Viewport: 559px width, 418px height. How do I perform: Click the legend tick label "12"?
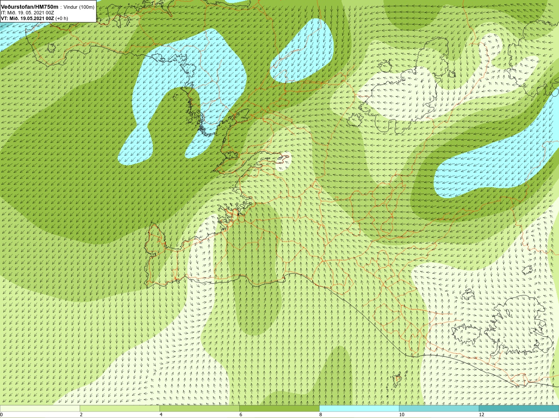click(x=482, y=415)
